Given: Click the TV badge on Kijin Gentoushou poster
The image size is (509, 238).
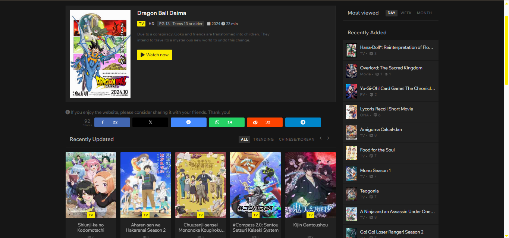Looking at the screenshot, I should (x=311, y=215).
